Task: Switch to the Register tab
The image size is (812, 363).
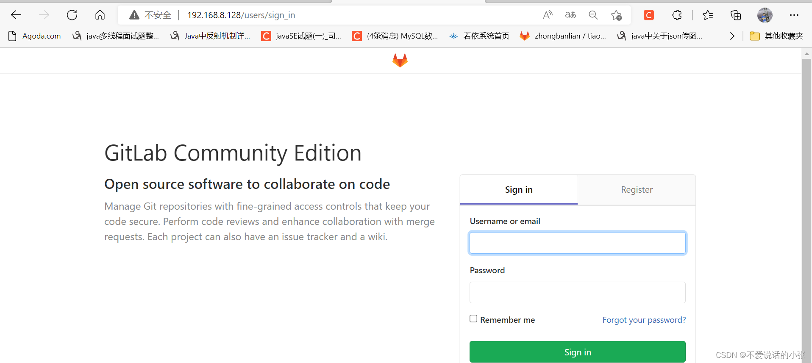Action: click(x=637, y=190)
